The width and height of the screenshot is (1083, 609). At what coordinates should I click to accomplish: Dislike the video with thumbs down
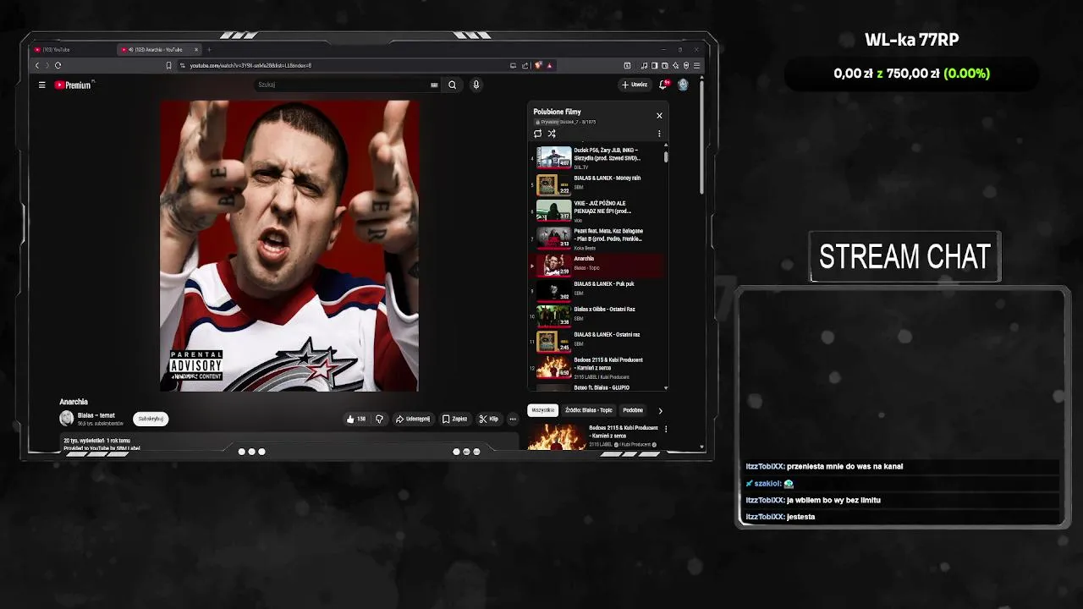tap(379, 419)
